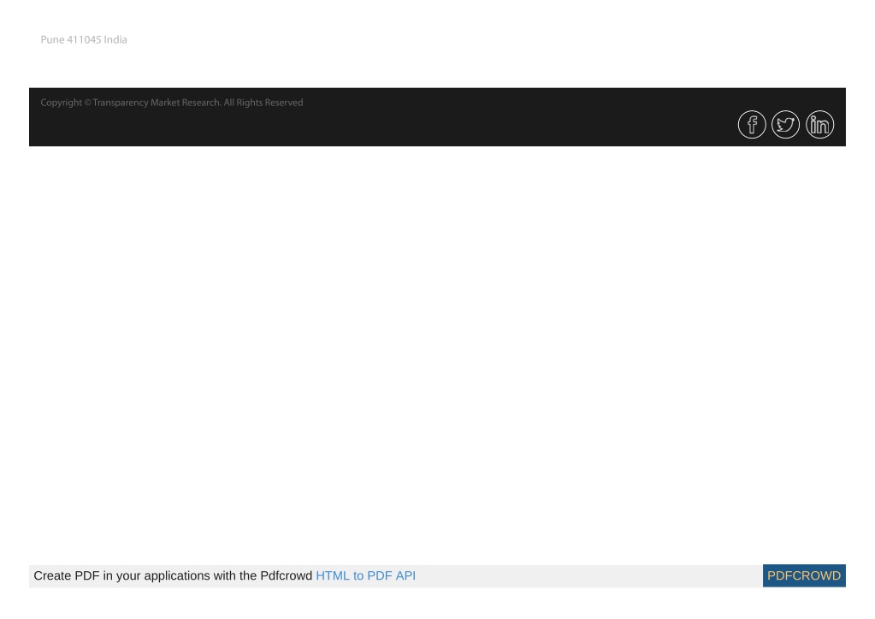The width and height of the screenshot is (875, 619).
Task: Follow the HTML to PDF API link
Action: pyautogui.click(x=365, y=575)
